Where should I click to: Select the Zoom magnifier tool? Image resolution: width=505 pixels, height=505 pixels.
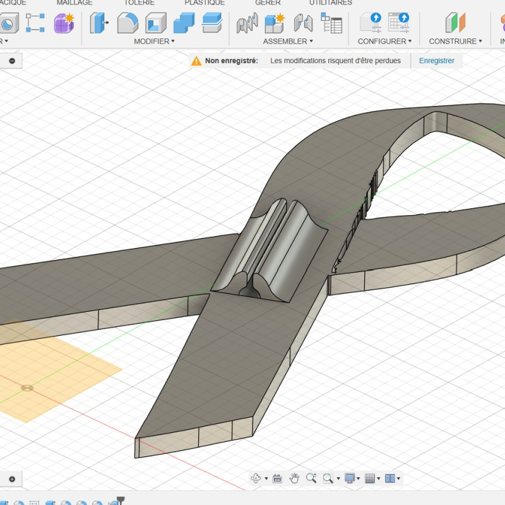tap(311, 478)
